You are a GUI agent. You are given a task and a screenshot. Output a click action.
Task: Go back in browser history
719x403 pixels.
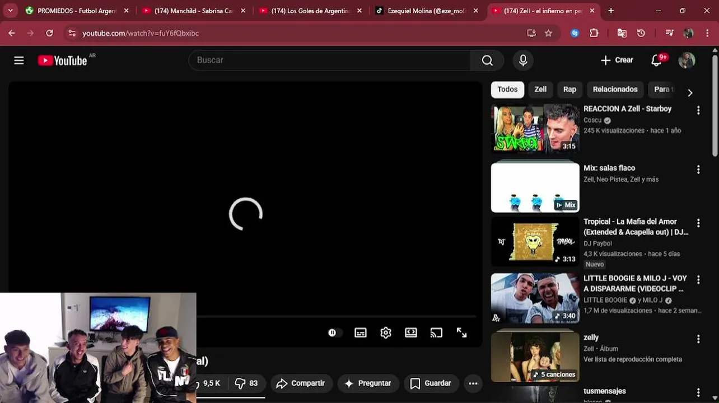(12, 33)
